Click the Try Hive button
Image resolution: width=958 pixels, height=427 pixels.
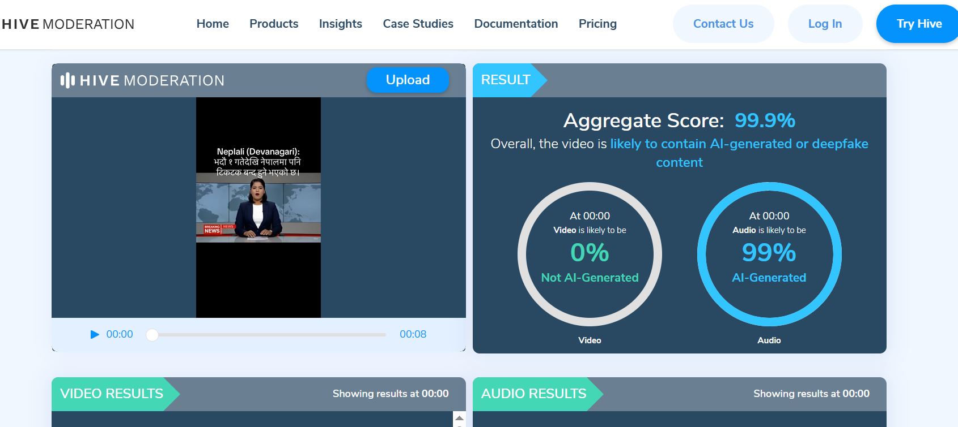click(918, 24)
